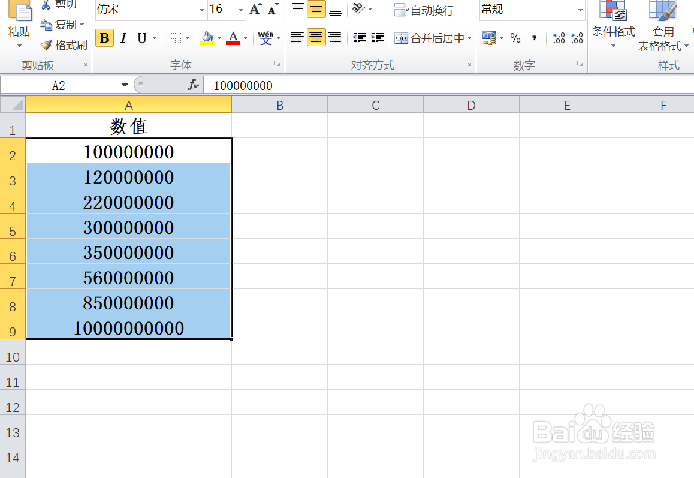Open the paste options arrow under 粘贴

click(19, 46)
